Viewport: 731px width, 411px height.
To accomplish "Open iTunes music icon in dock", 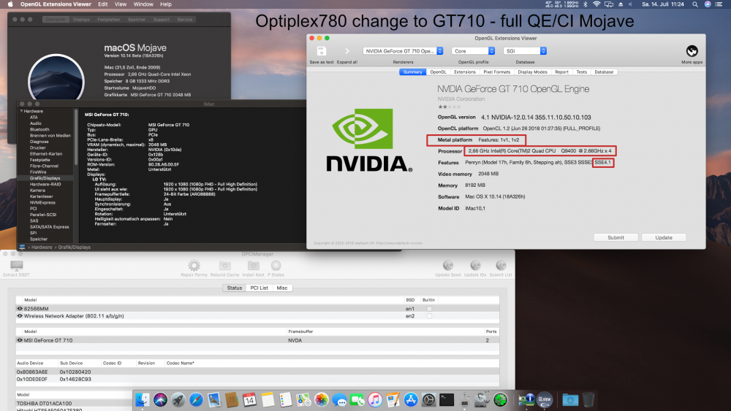I will [x=375, y=399].
